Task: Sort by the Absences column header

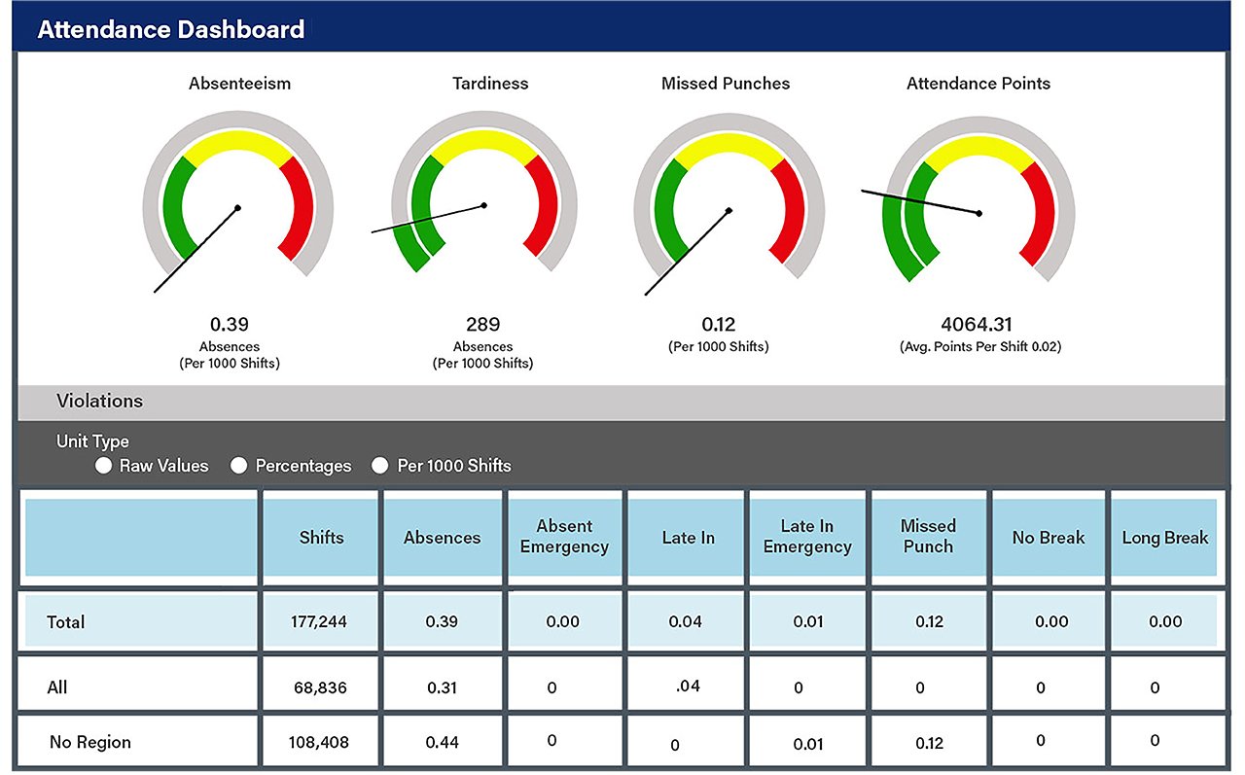Action: 442,538
